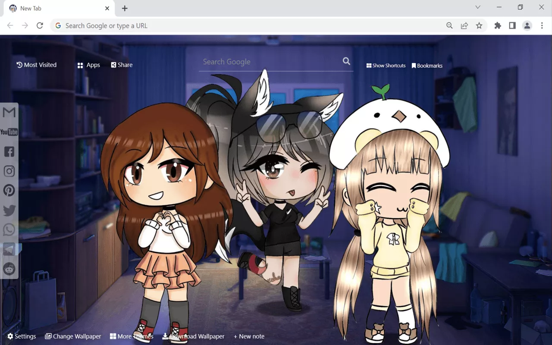Open More Themes
The width and height of the screenshot is (552, 345).
click(x=132, y=336)
